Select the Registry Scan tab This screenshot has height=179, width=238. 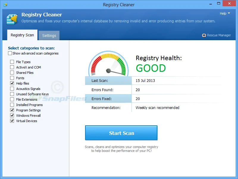point(22,35)
